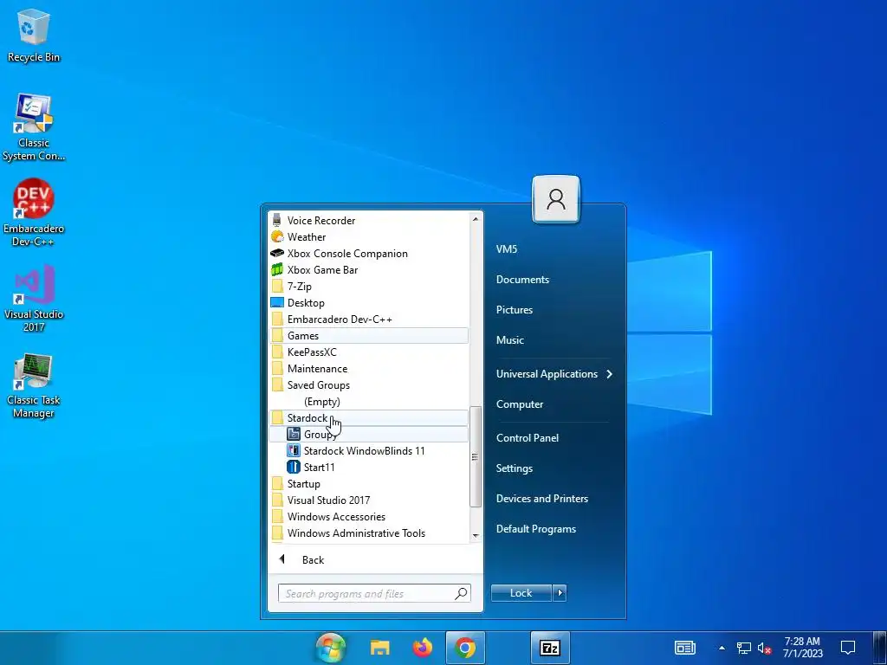The height and width of the screenshot is (665, 887).
Task: Collapse the Saved Groups folder
Action: [369, 385]
